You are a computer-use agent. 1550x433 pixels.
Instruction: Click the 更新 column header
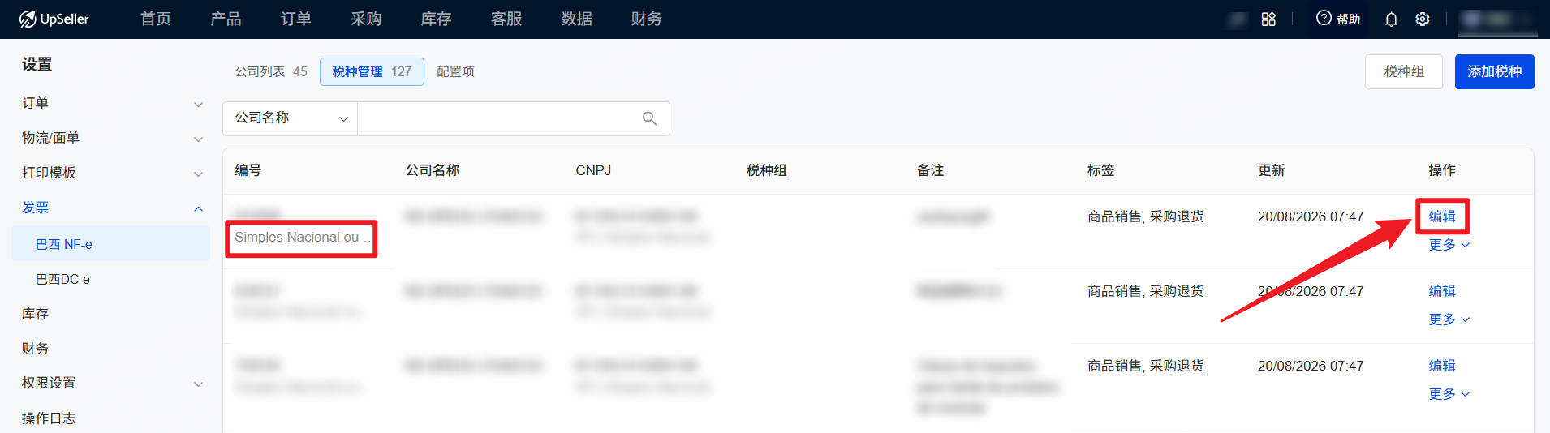(x=1271, y=170)
